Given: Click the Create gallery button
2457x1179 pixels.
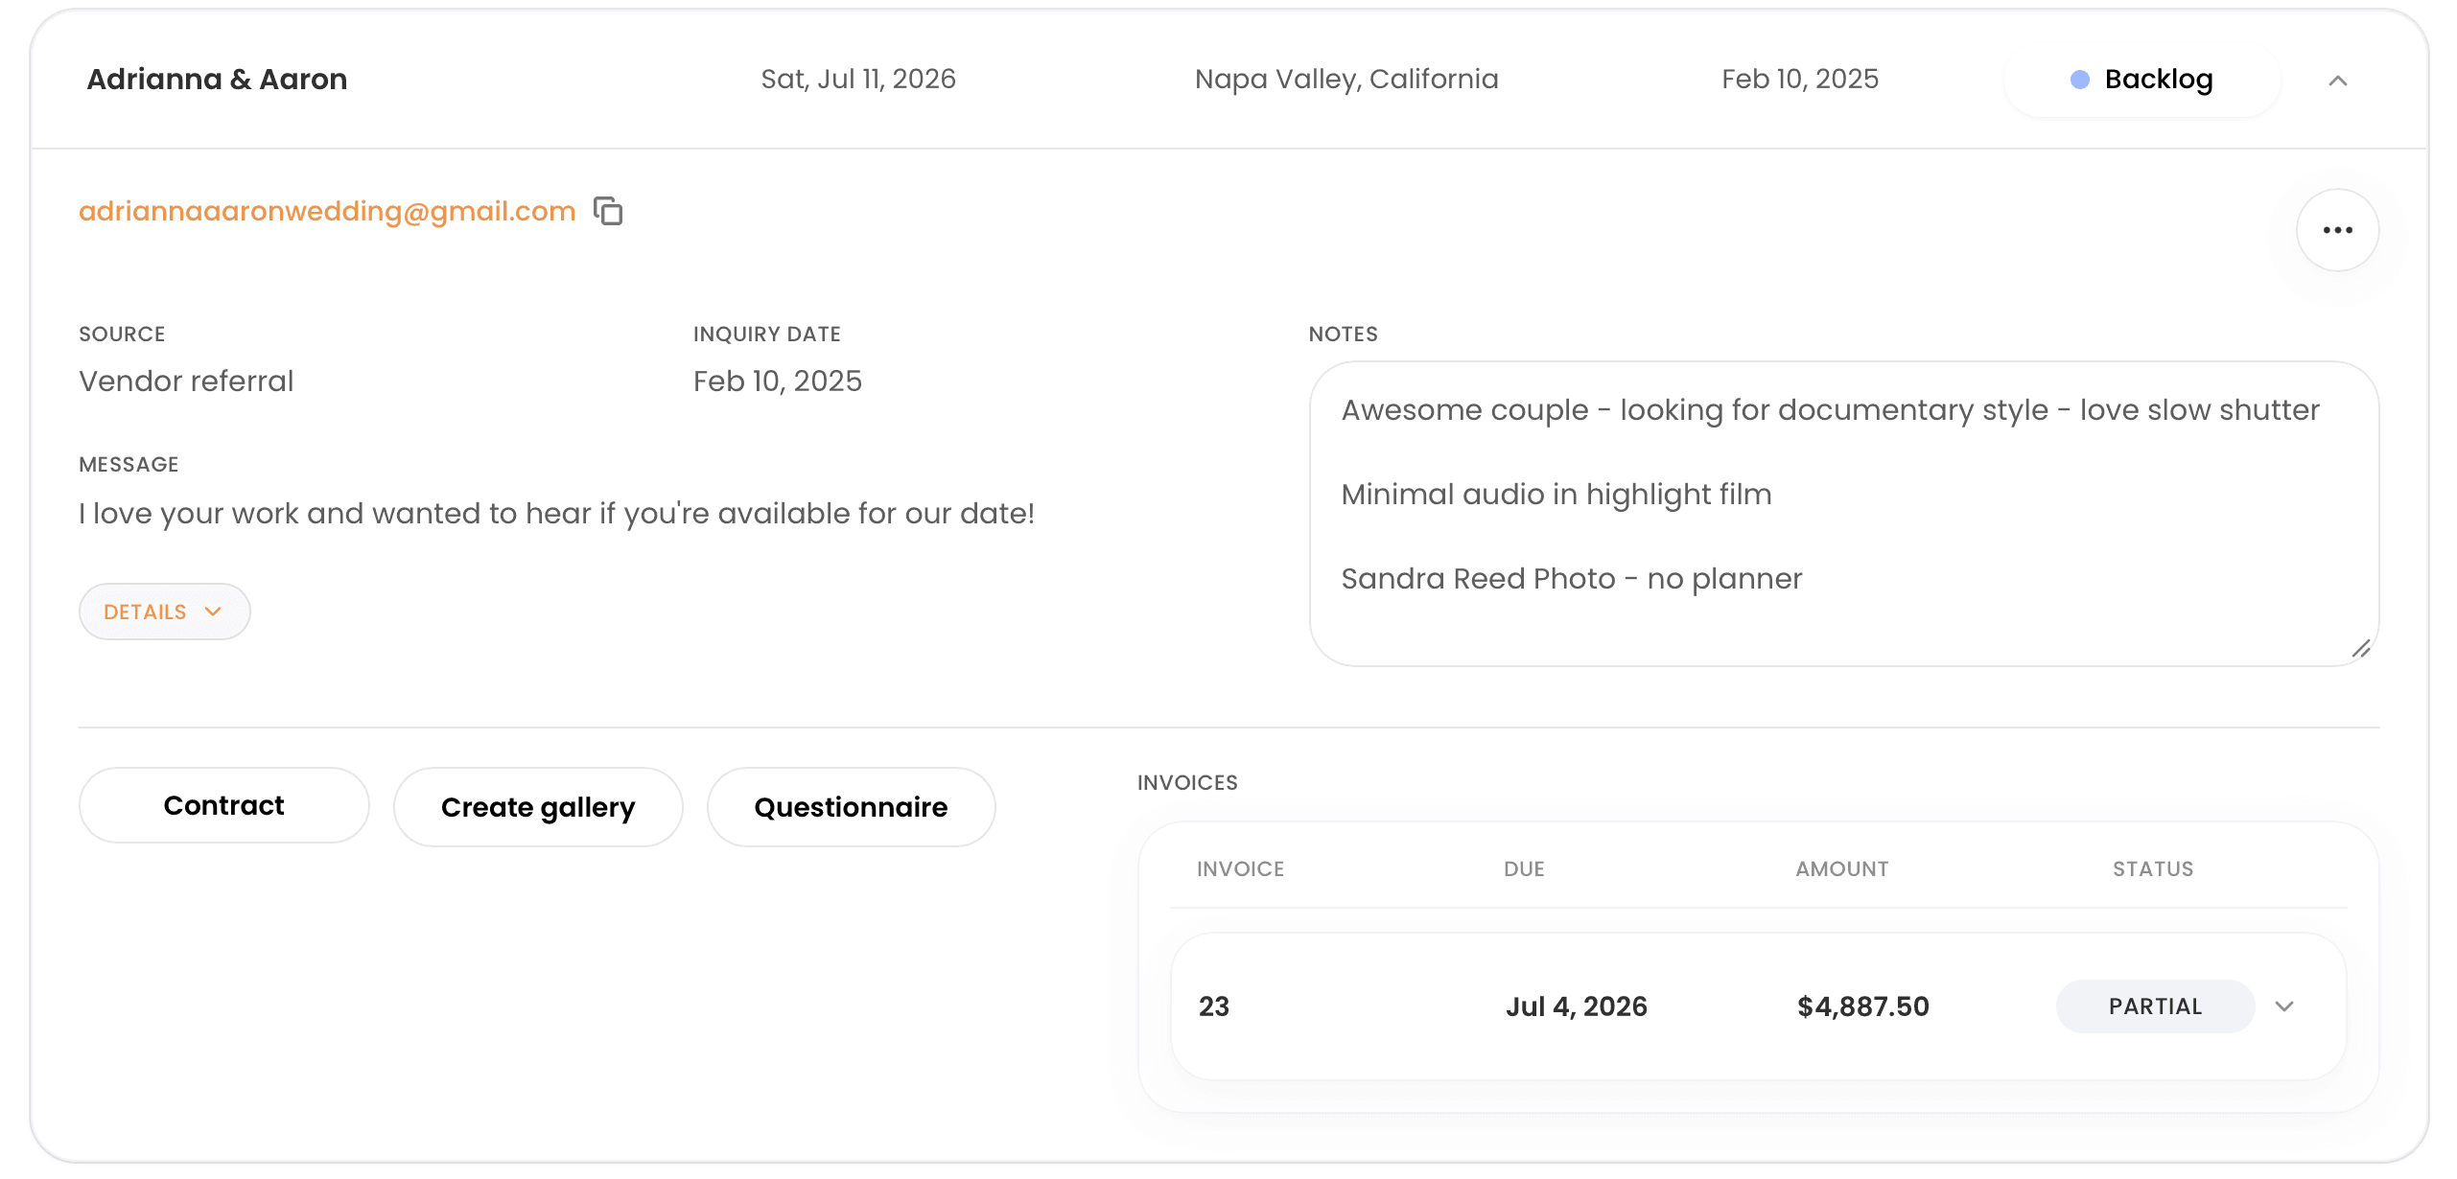Looking at the screenshot, I should 538,807.
